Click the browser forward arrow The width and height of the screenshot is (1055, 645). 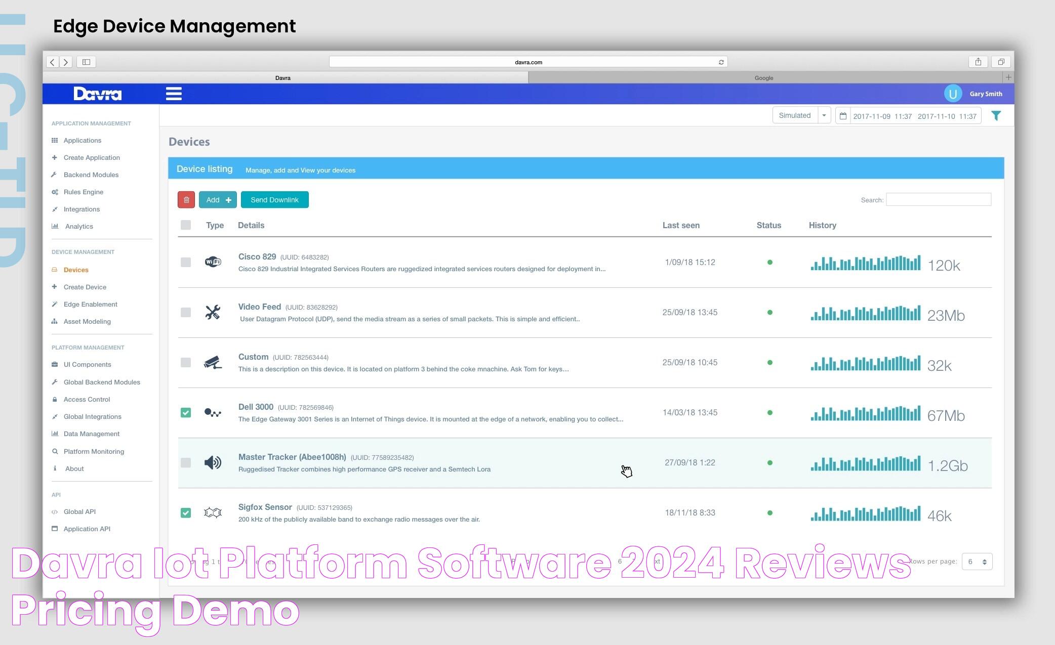[66, 62]
